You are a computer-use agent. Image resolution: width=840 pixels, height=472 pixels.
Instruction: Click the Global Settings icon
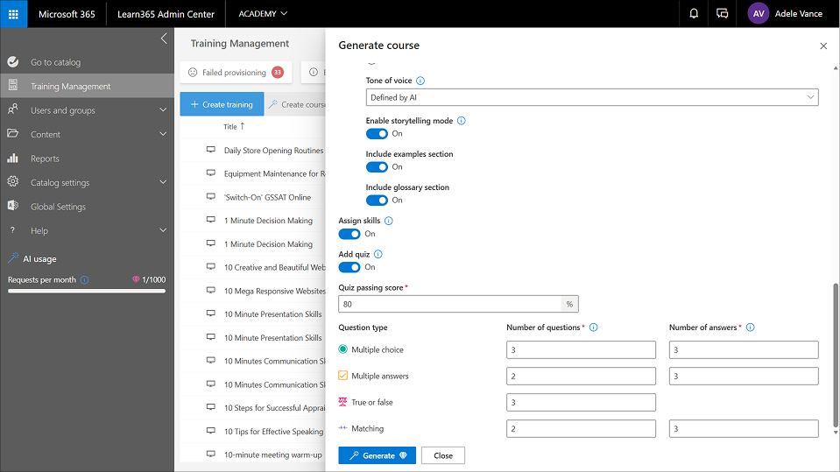pyautogui.click(x=13, y=206)
